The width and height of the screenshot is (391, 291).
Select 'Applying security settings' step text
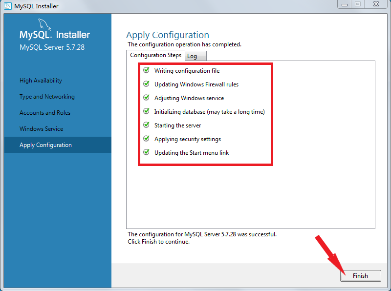coord(188,139)
